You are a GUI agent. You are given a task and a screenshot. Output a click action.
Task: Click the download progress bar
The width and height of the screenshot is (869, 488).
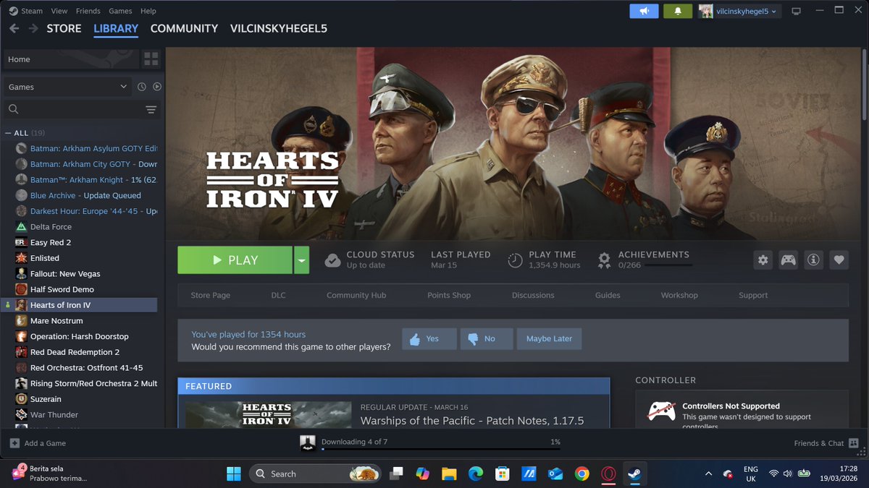coord(441,449)
